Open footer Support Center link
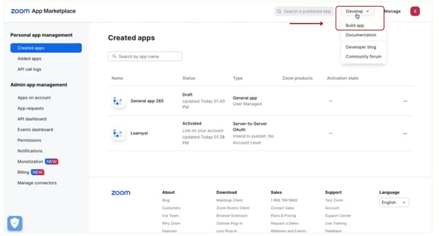Screen dimensions: 439x236 [338, 216]
